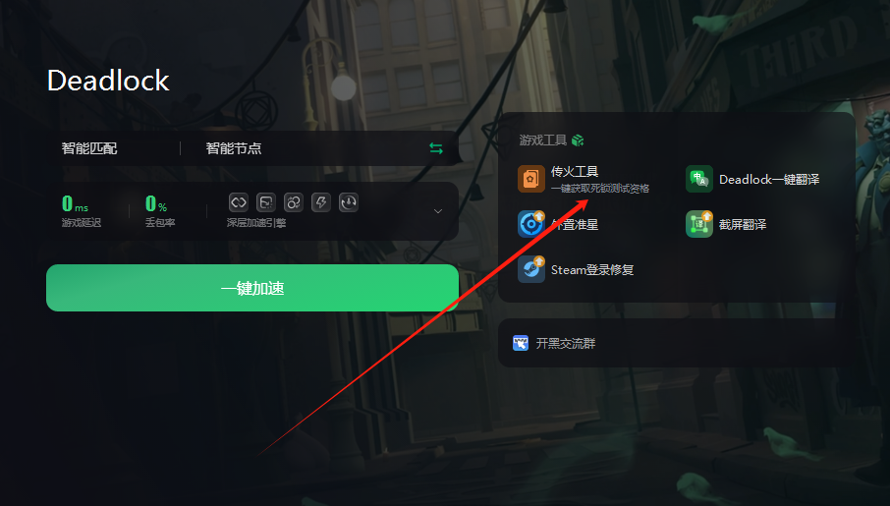Open the blue crosshair 准星 tool icon
890x506 pixels.
click(x=531, y=224)
